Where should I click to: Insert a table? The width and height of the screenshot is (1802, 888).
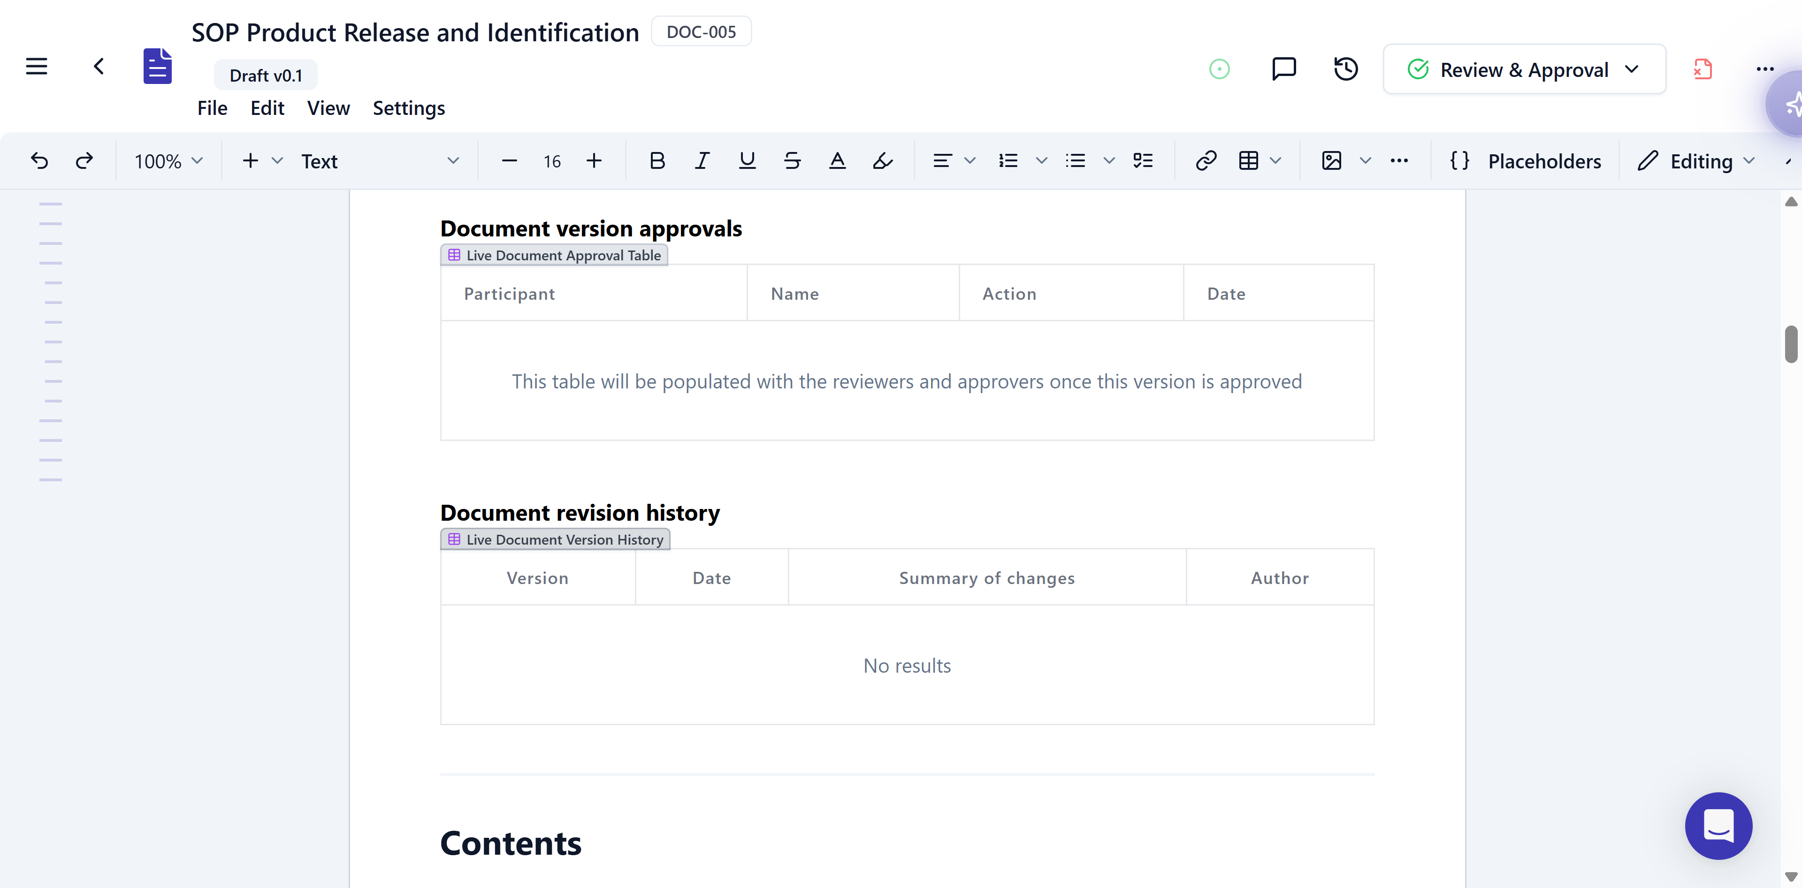[1249, 161]
